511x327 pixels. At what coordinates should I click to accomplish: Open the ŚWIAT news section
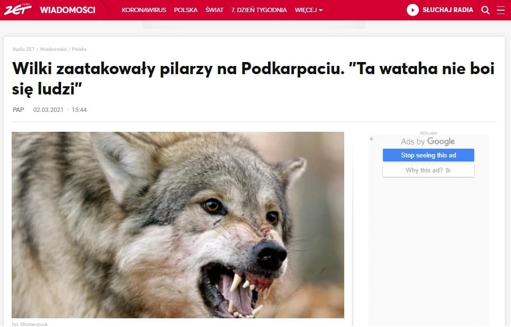tap(214, 10)
